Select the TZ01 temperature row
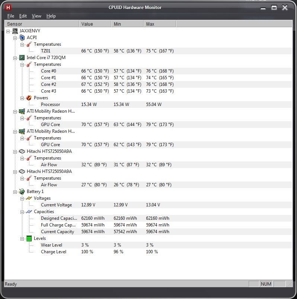The image size is (297, 299). [x=166, y=51]
